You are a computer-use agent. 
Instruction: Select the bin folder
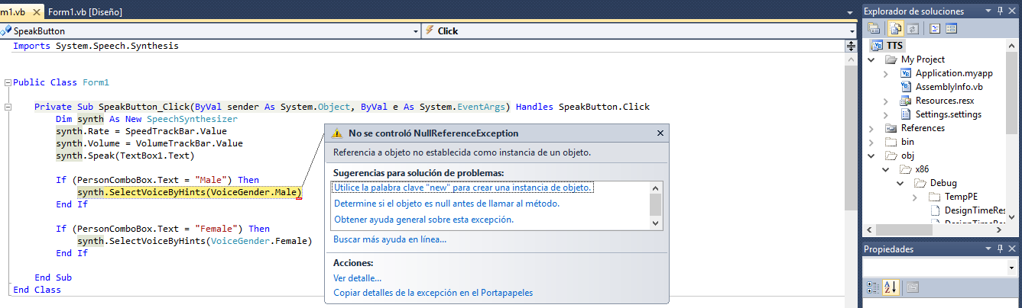tap(907, 142)
